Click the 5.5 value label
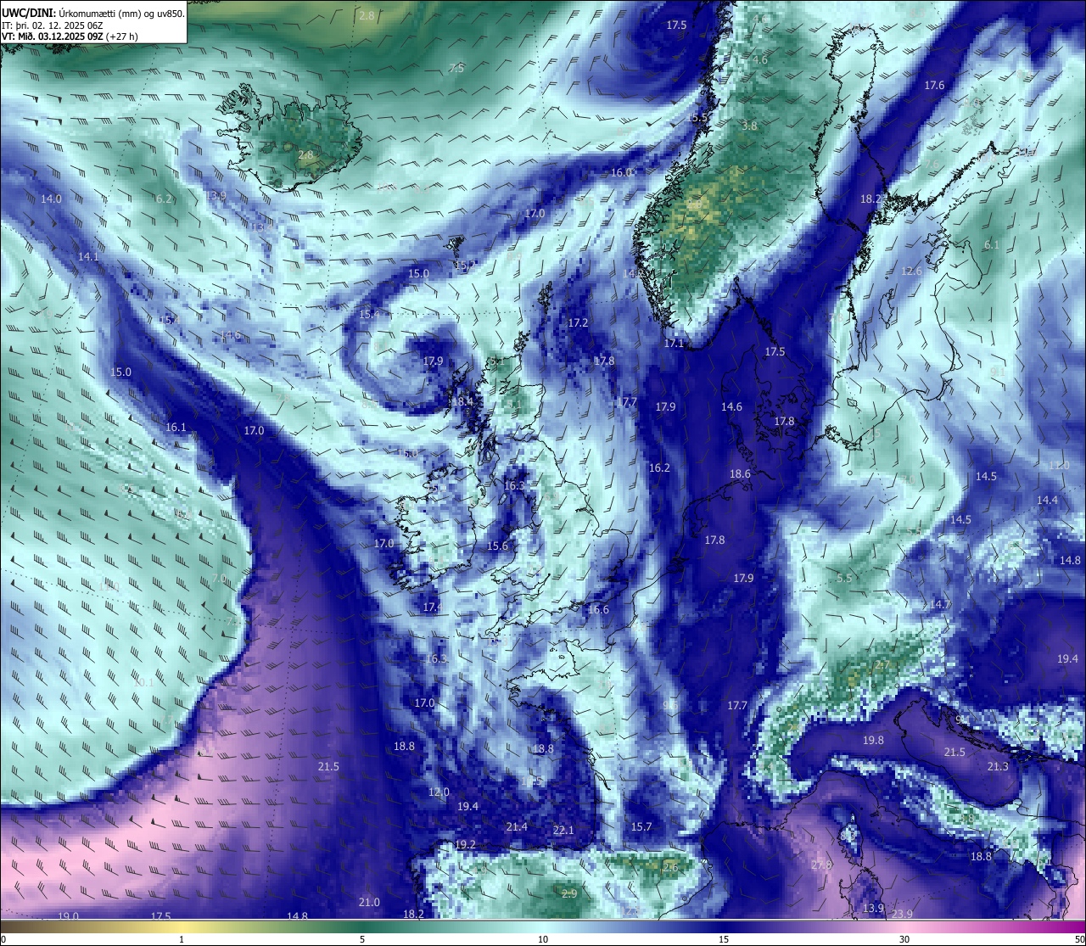This screenshot has width=1086, height=946. coord(844,579)
